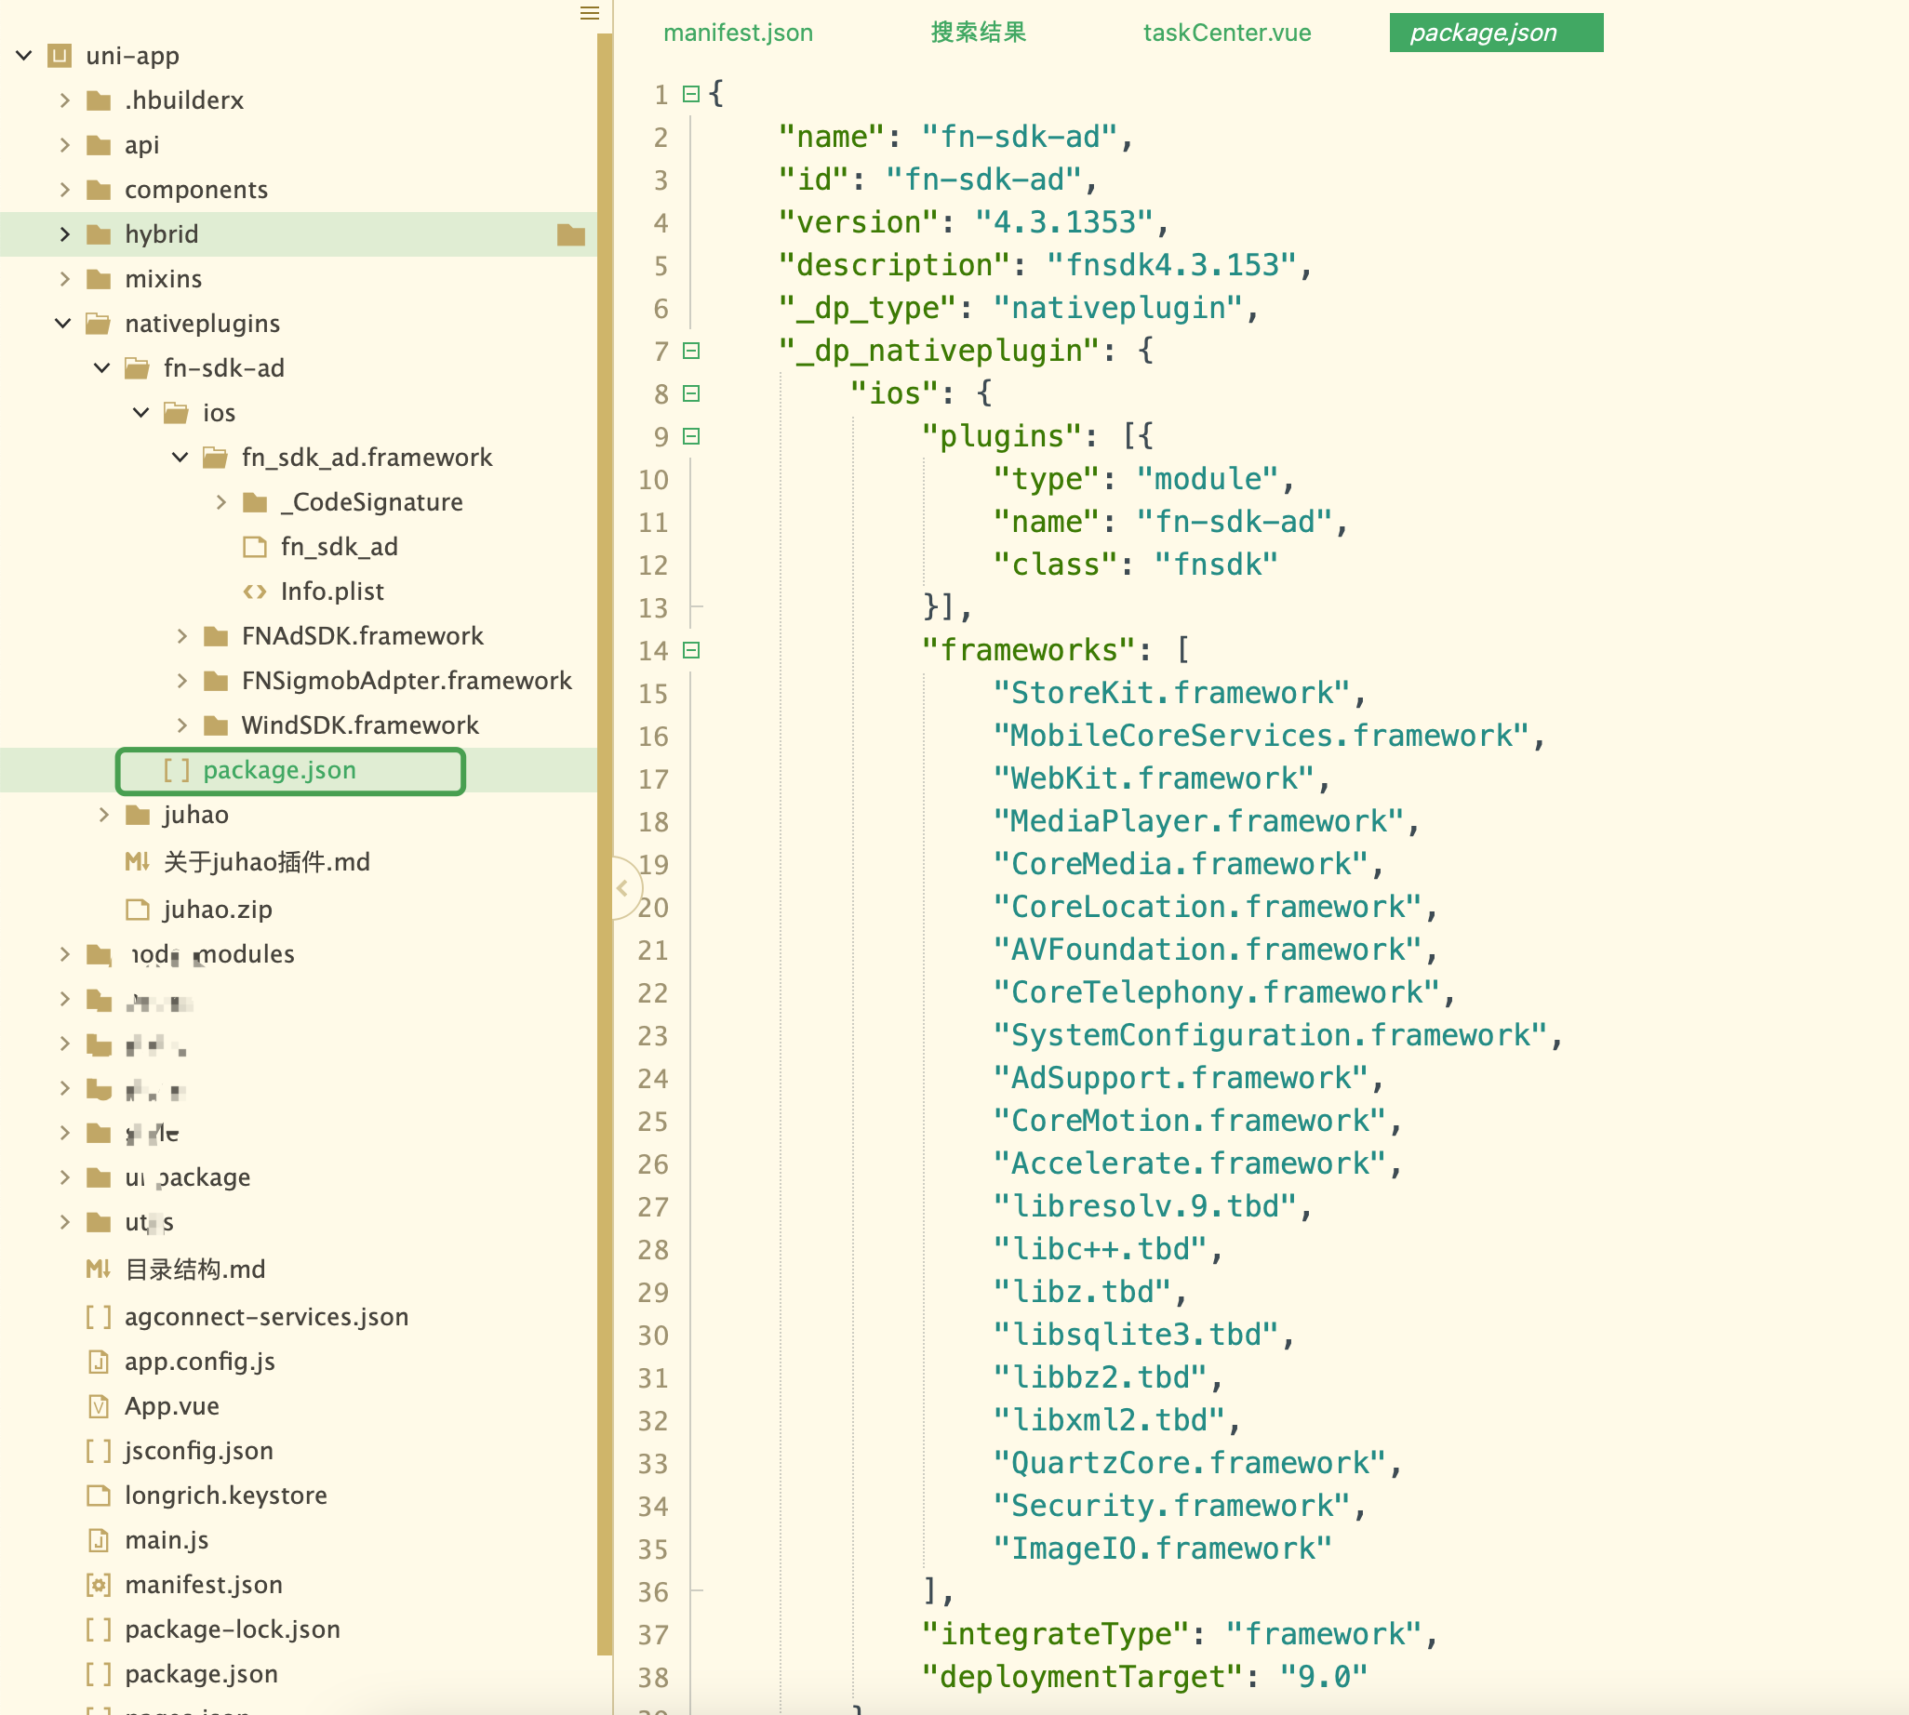Click the "class" value "fnsdk" on line 12
1909x1715 pixels.
point(1216,565)
